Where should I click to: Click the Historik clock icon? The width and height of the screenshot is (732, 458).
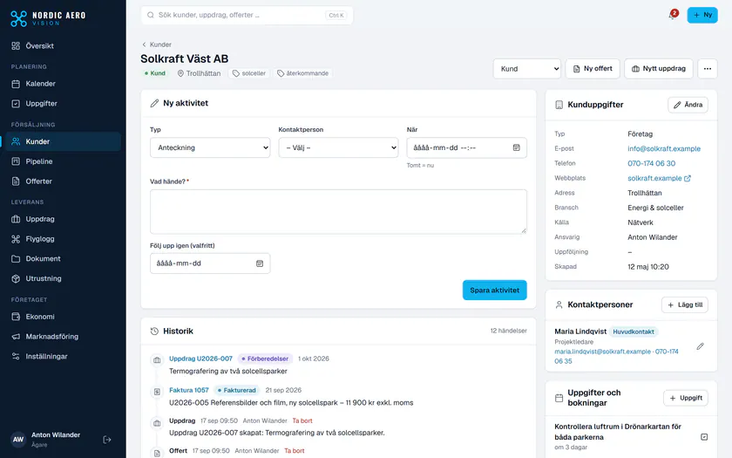pos(154,331)
